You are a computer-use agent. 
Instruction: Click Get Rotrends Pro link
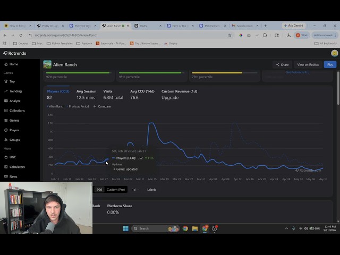pyautogui.click(x=297, y=72)
